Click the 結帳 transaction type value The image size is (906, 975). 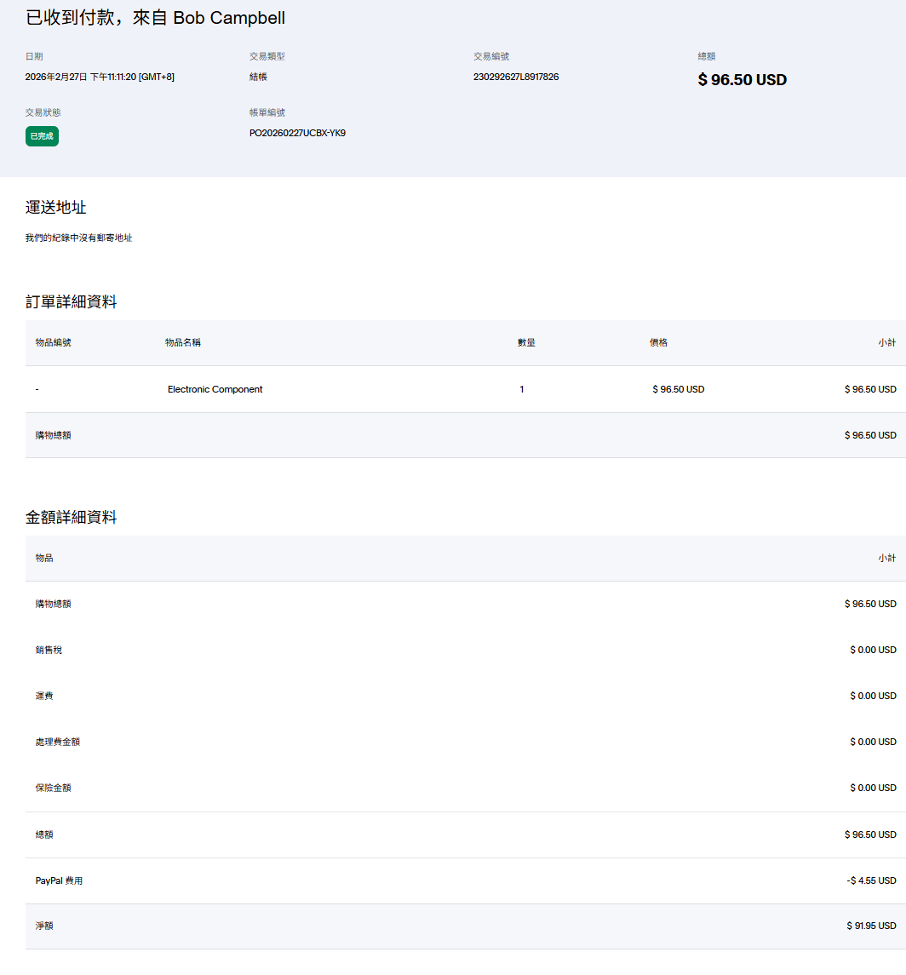(x=258, y=77)
